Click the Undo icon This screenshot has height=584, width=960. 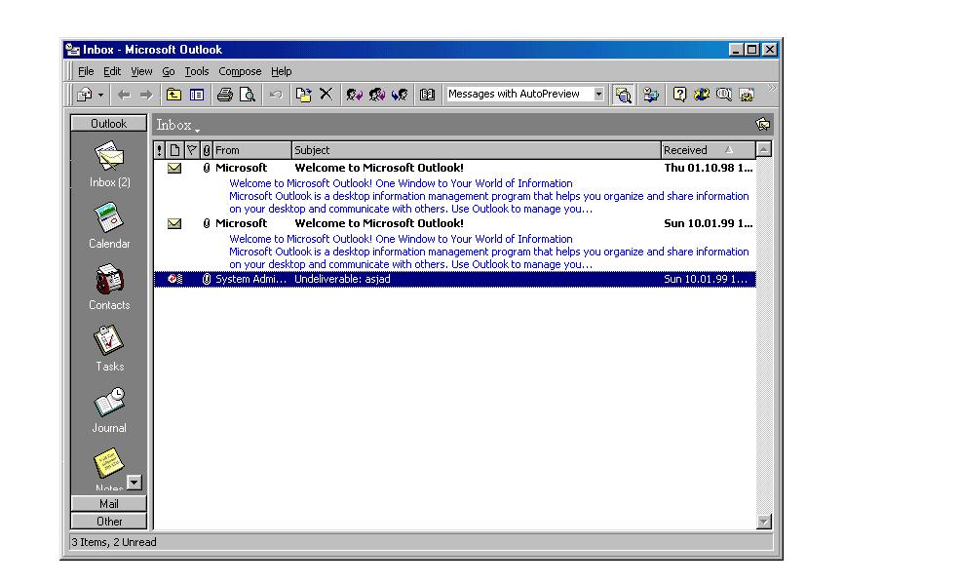click(x=276, y=95)
